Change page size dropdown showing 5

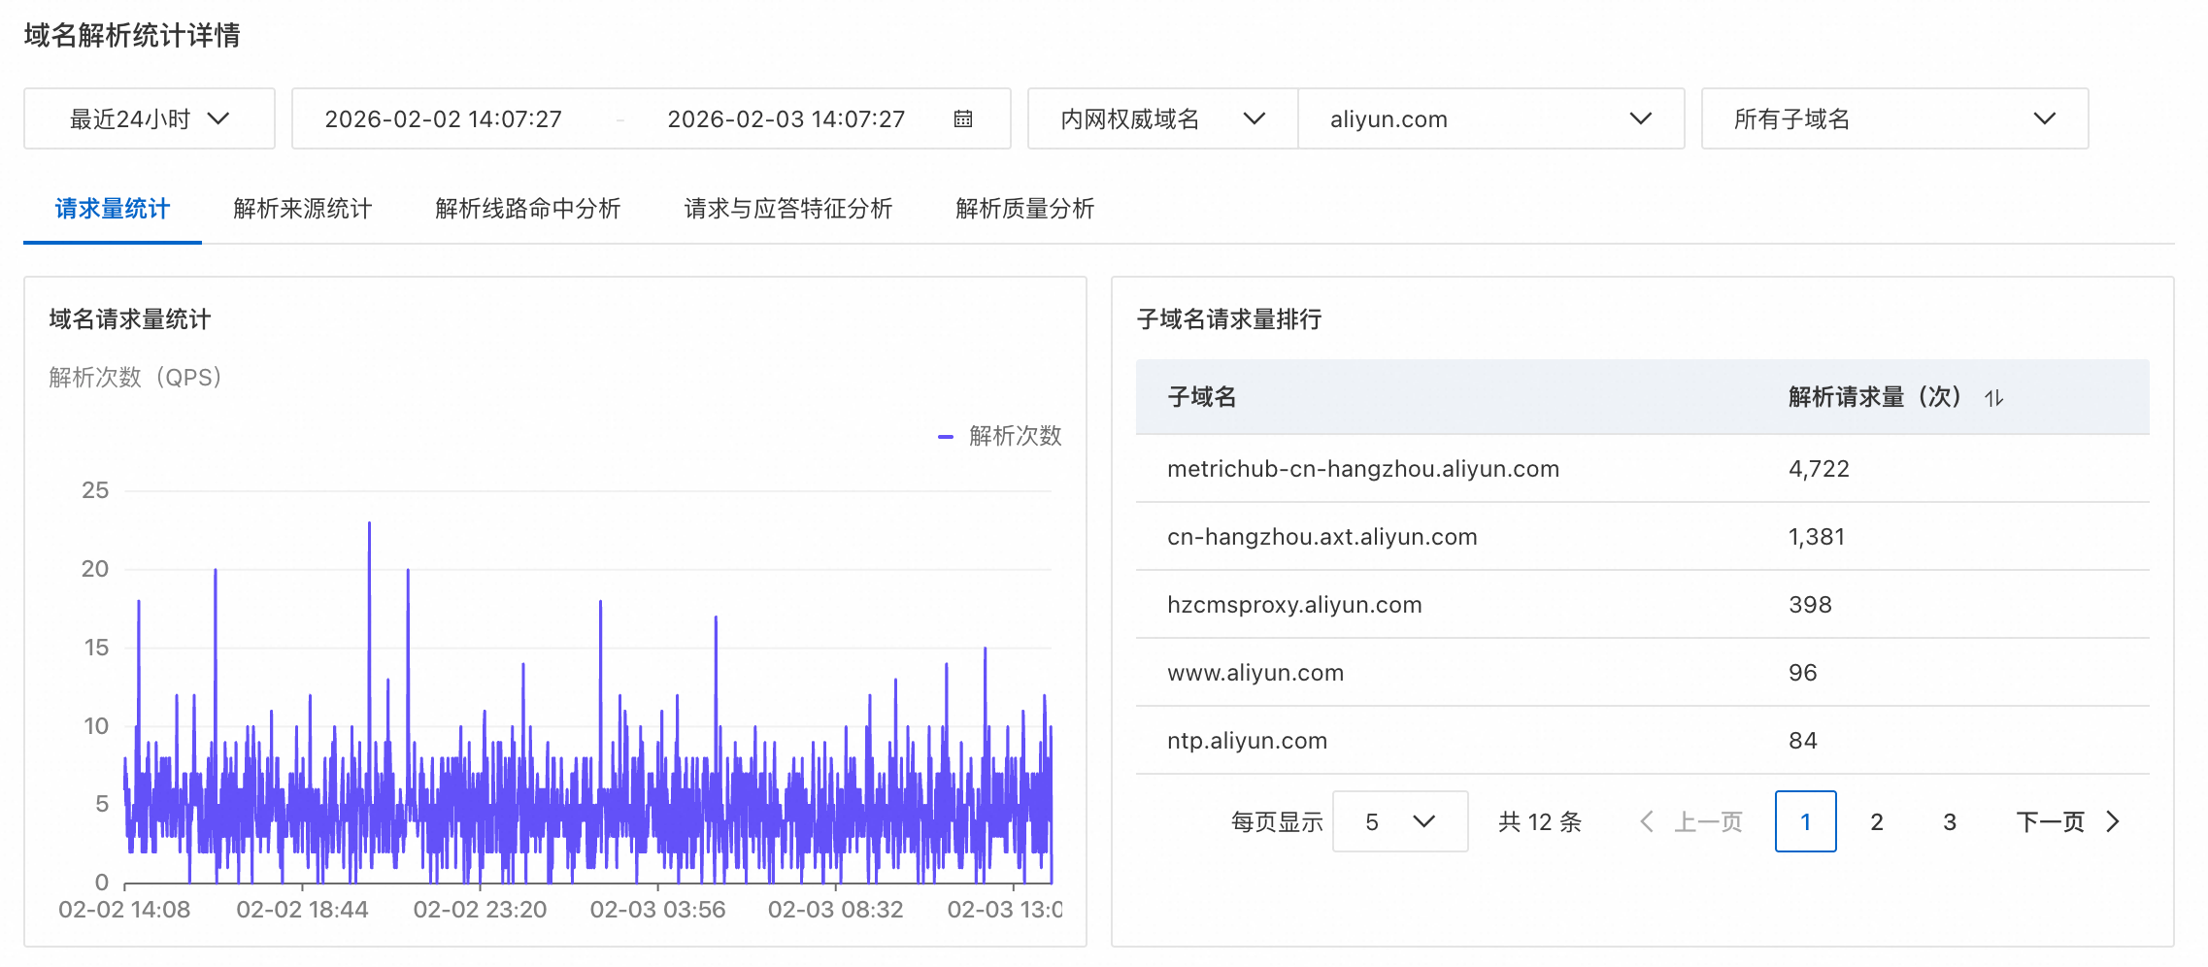pyautogui.click(x=1400, y=821)
